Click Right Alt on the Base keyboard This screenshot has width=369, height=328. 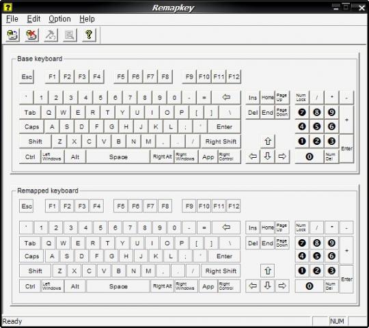[x=162, y=156]
